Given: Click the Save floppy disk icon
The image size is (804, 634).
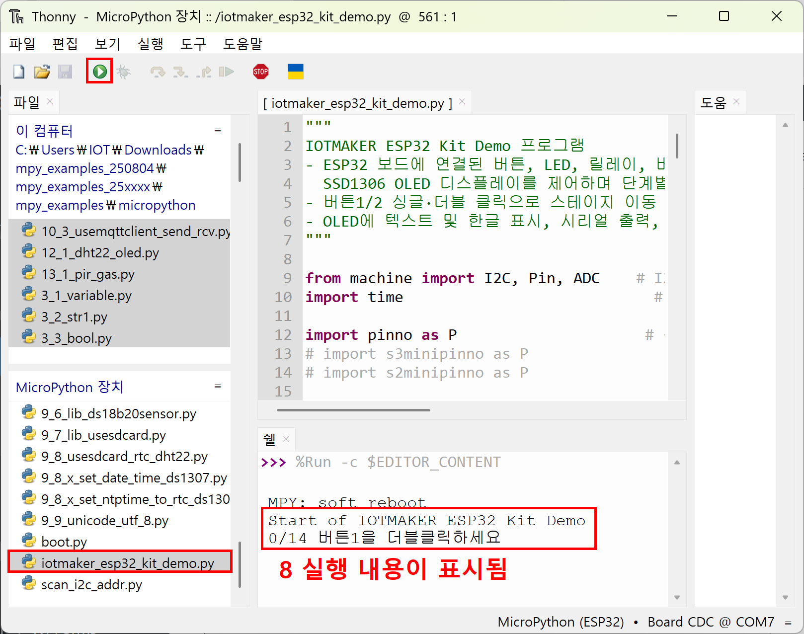Looking at the screenshot, I should pyautogui.click(x=65, y=72).
